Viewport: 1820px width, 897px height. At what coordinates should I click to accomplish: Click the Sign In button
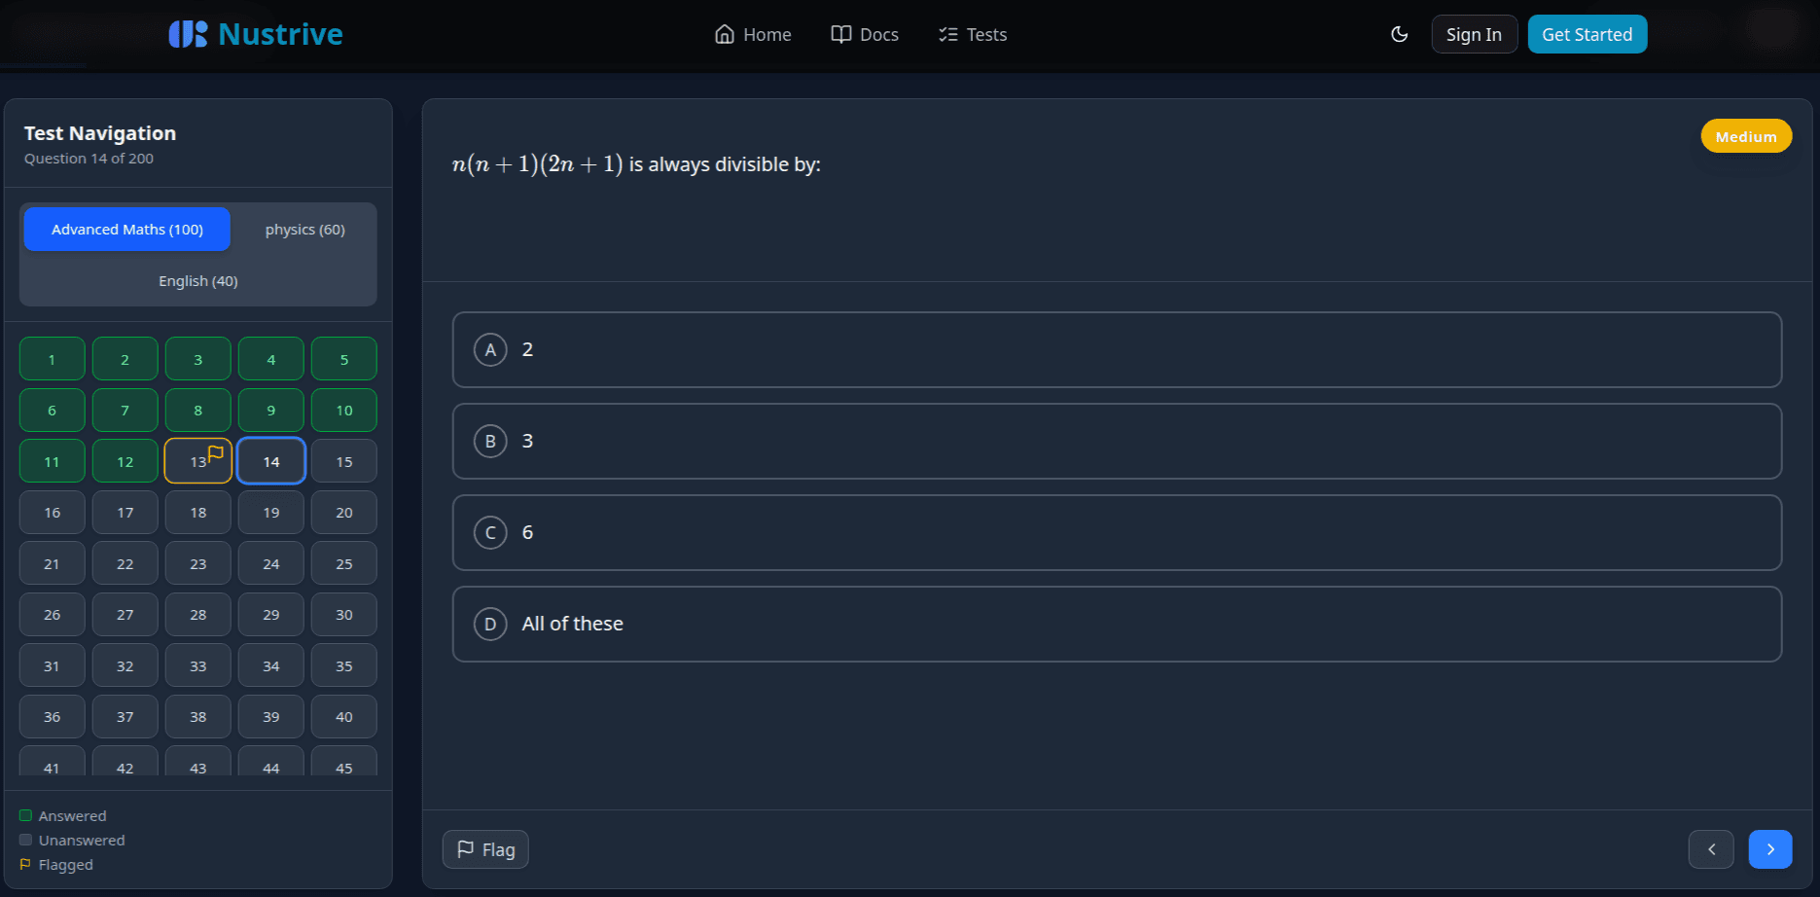coord(1474,34)
